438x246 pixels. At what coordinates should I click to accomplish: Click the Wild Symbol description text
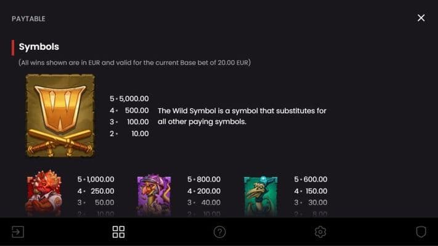point(242,116)
